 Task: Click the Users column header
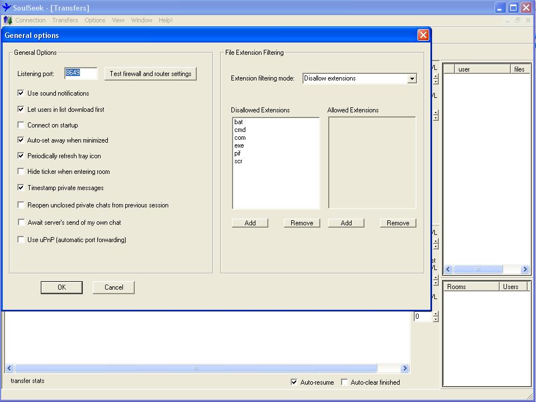click(513, 286)
